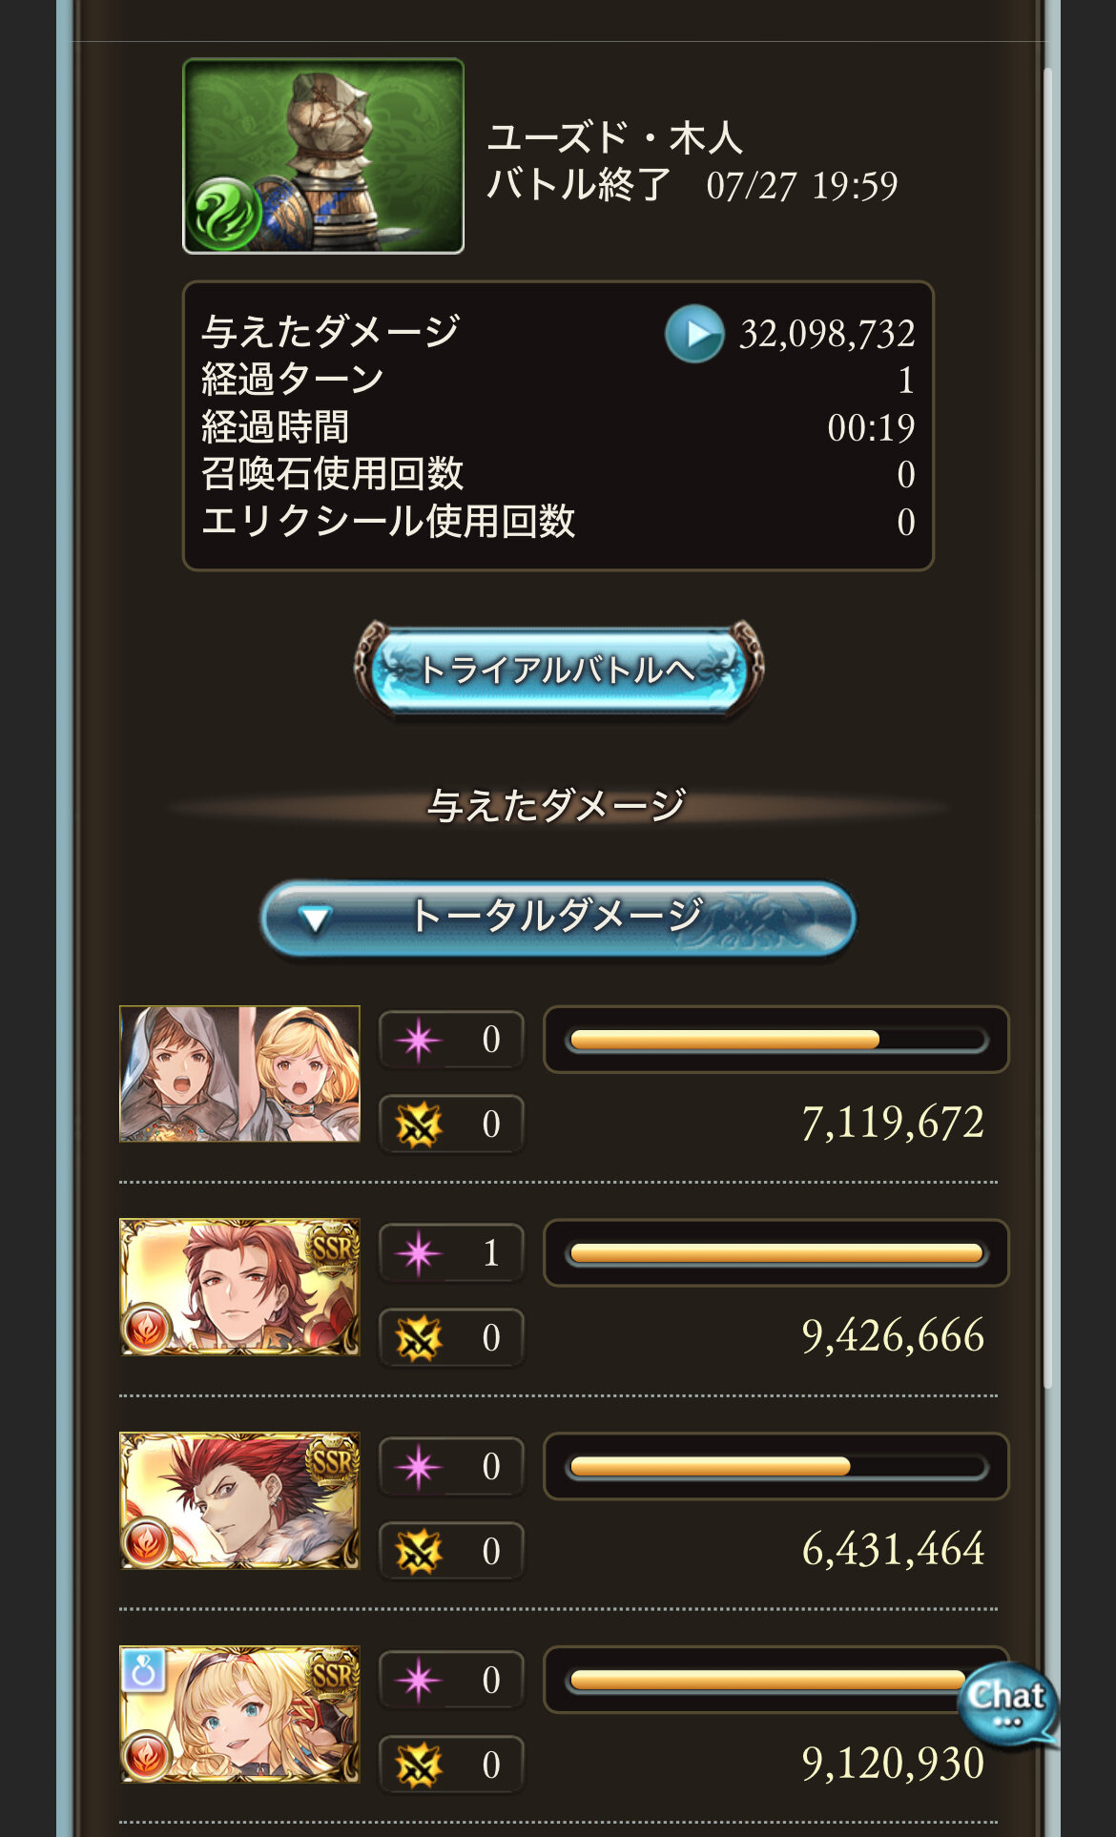The image size is (1116, 1837).
Task: Click the damage bar for 9,426,666
Action: pos(776,1253)
